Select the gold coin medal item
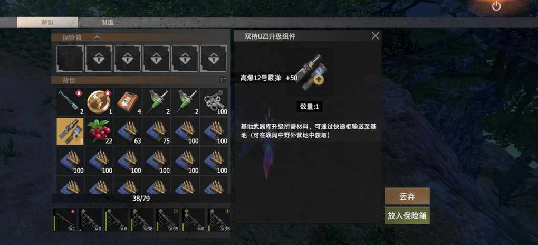538x245 pixels. [99, 102]
